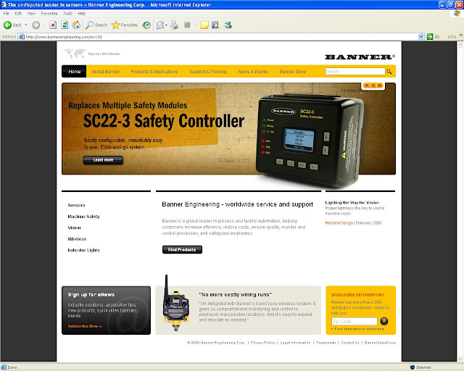Screen dimensions: 464x371
Task: Click the yellow note toolbar icon
Action: pos(204,25)
